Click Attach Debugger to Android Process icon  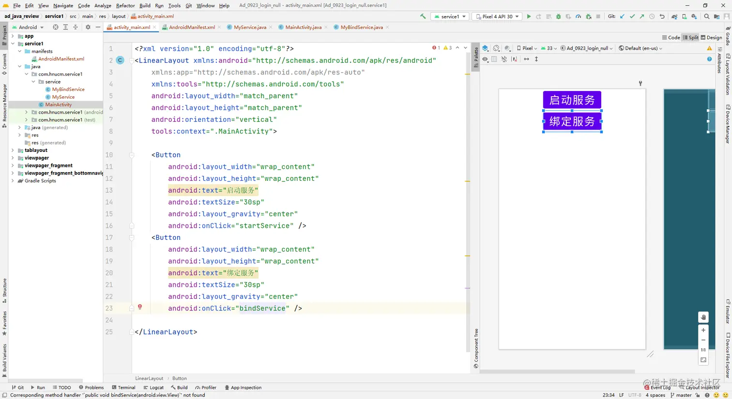[x=588, y=16]
